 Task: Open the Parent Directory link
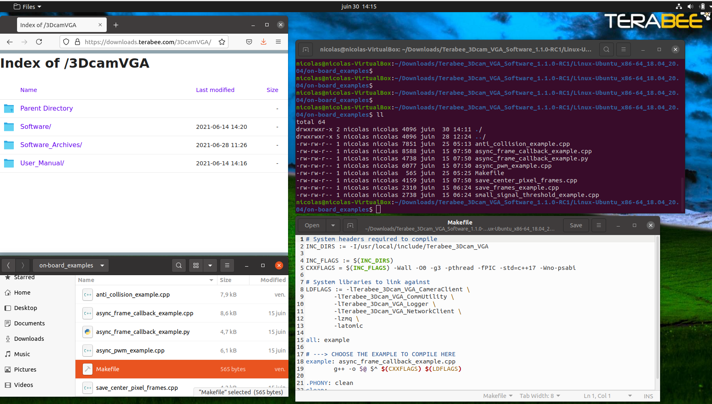(47, 108)
